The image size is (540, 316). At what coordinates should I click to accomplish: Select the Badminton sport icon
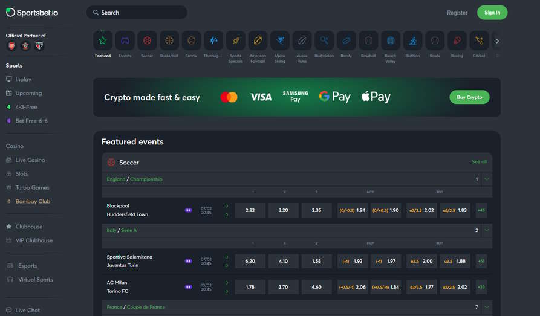click(324, 41)
